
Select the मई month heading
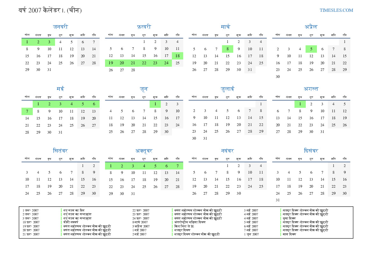[x=60, y=89]
